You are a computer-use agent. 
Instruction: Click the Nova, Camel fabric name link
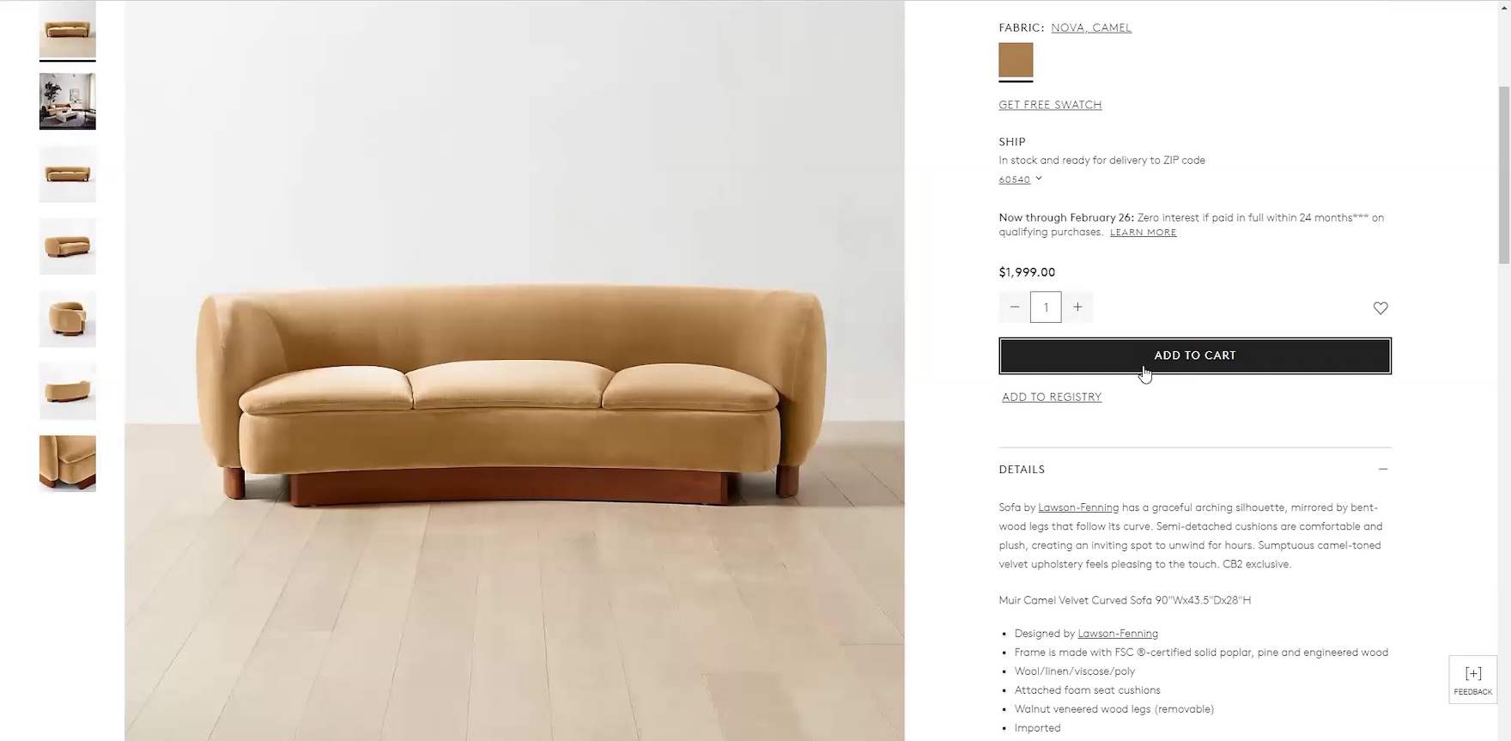point(1091,27)
